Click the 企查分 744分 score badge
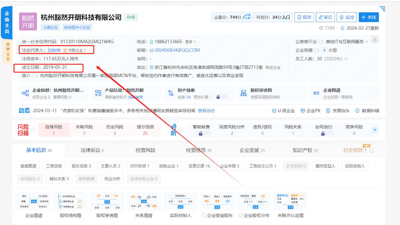Image resolution: width=400 pixels, height=225 pixels. 232,17
